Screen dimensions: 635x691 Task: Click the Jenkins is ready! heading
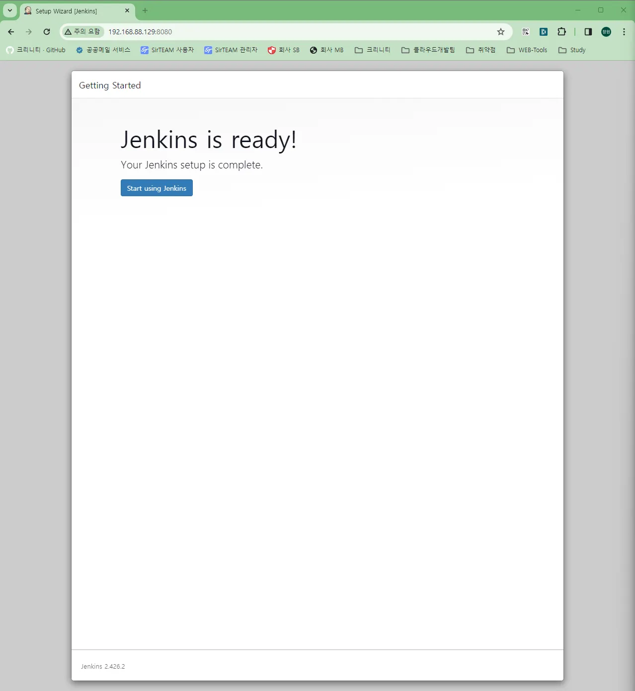tap(209, 140)
